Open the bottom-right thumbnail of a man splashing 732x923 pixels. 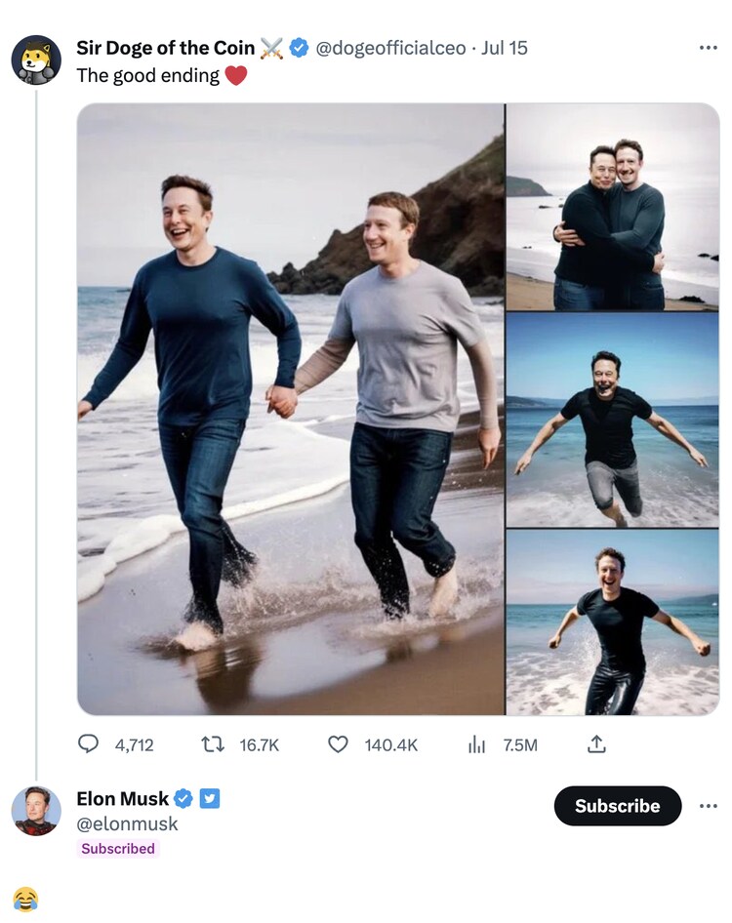pos(612,622)
